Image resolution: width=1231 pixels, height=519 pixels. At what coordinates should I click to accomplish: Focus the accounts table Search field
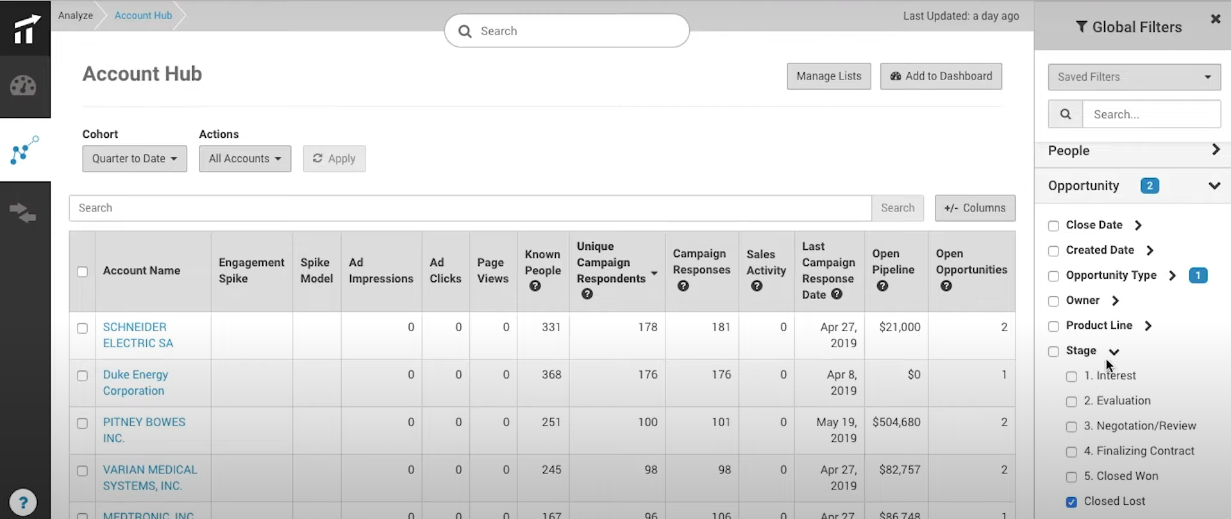click(x=471, y=208)
